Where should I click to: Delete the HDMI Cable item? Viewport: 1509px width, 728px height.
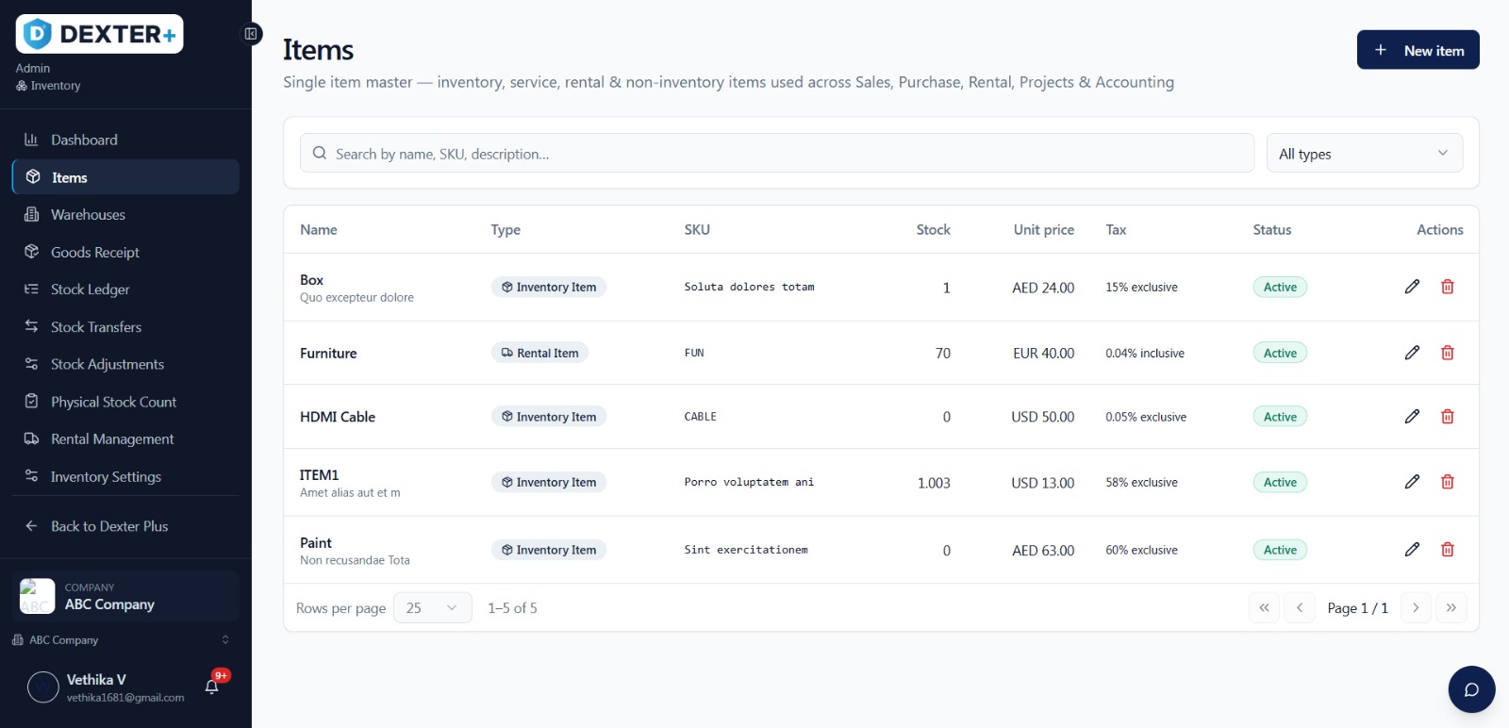tap(1448, 417)
